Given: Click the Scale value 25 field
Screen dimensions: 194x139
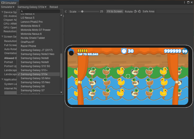Looking at the screenshot, I should [x=102, y=11].
